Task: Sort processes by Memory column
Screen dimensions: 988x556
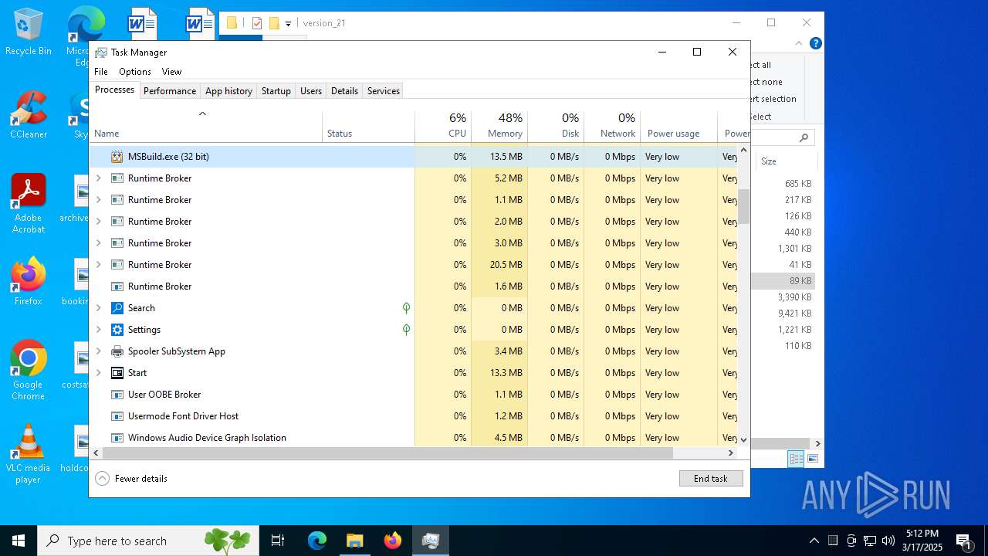Action: tap(499, 127)
